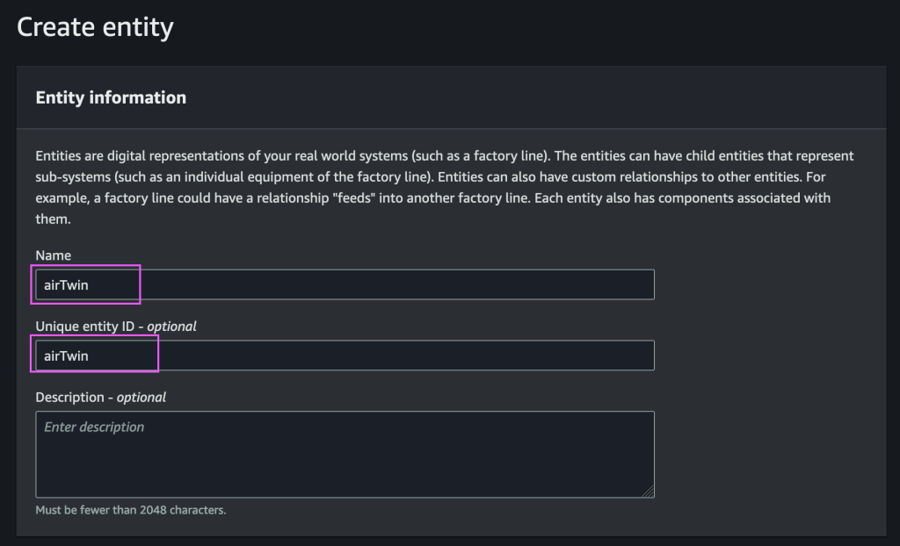Click the Description text area
The width and height of the screenshot is (900, 546).
point(343,452)
